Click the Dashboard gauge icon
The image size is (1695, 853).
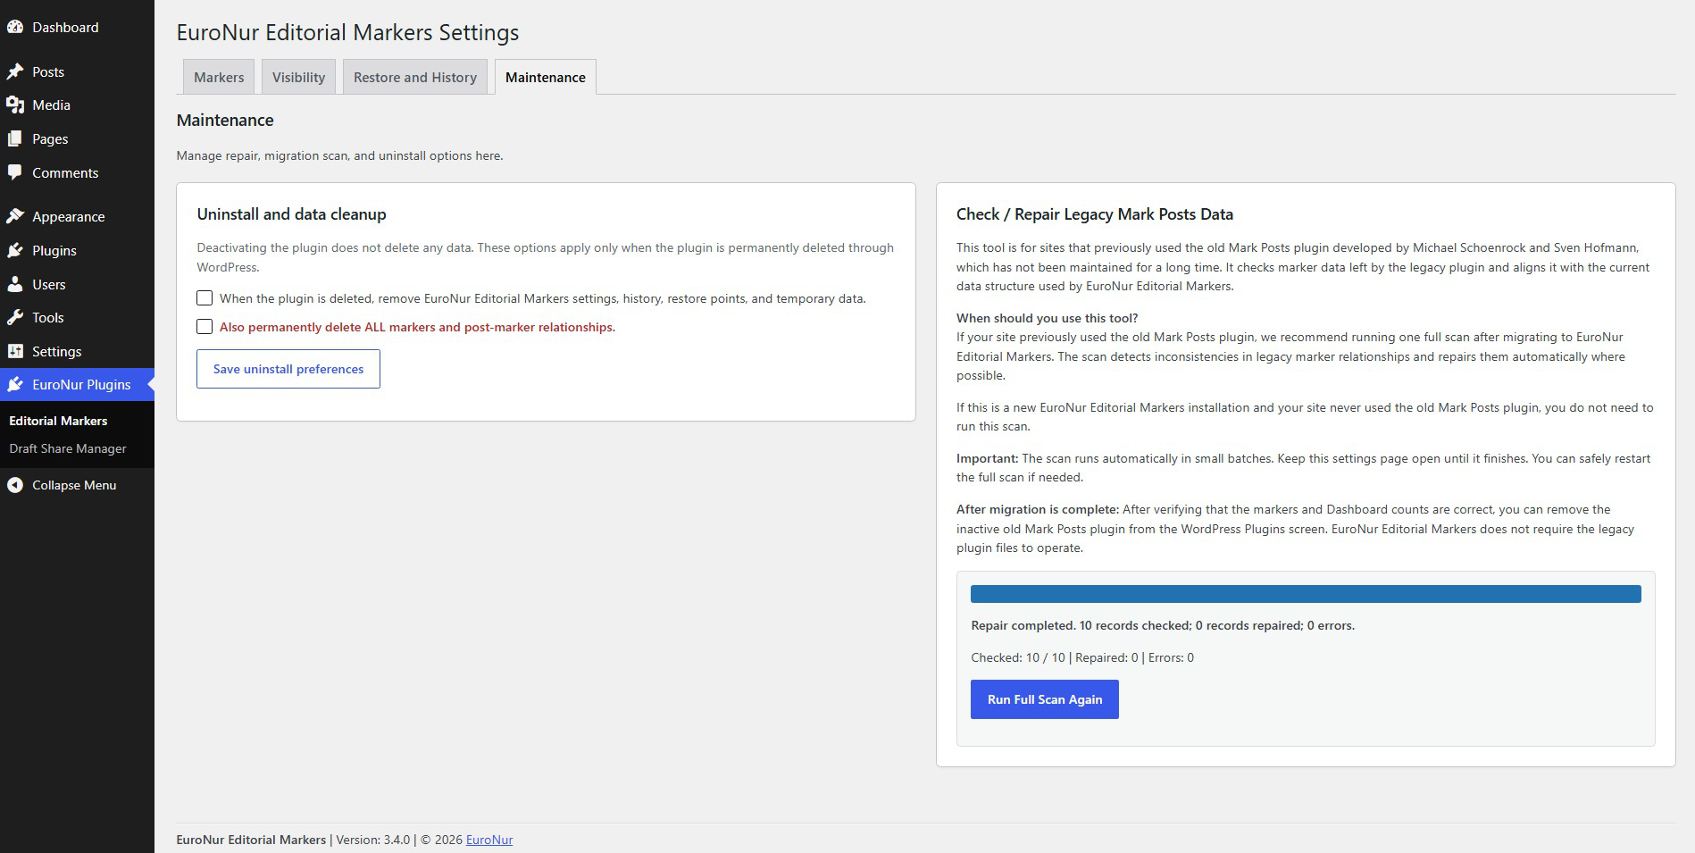tap(15, 28)
